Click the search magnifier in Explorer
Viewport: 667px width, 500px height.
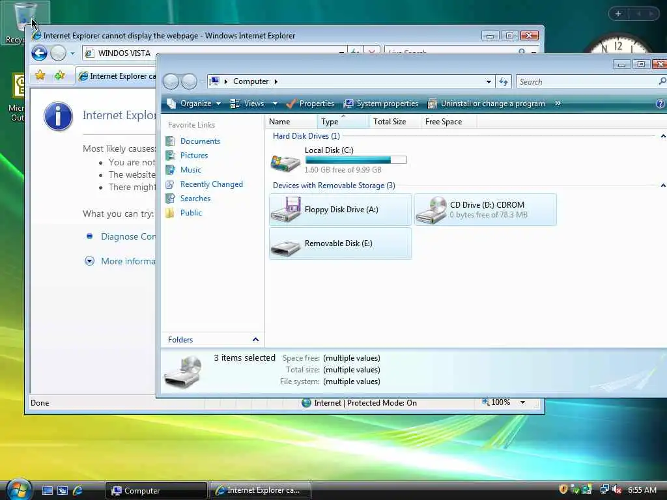point(662,81)
